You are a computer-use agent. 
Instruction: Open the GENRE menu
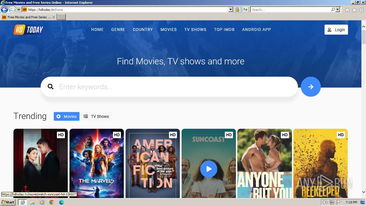[118, 29]
